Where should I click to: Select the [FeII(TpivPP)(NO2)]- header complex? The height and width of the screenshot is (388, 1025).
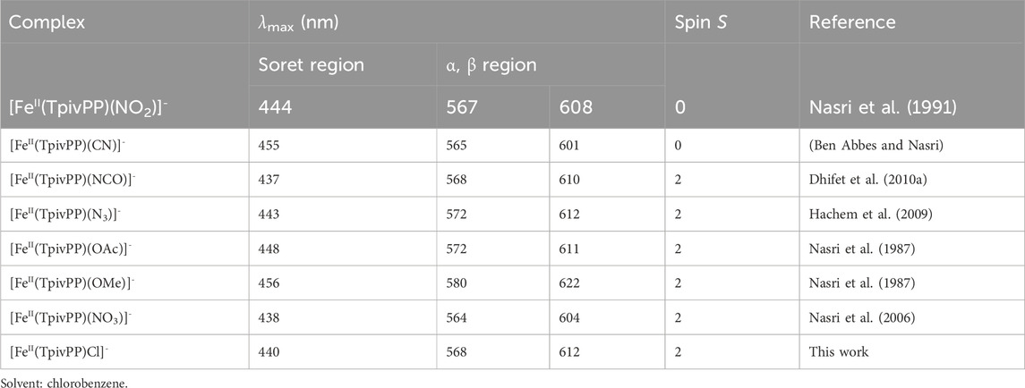(89, 108)
